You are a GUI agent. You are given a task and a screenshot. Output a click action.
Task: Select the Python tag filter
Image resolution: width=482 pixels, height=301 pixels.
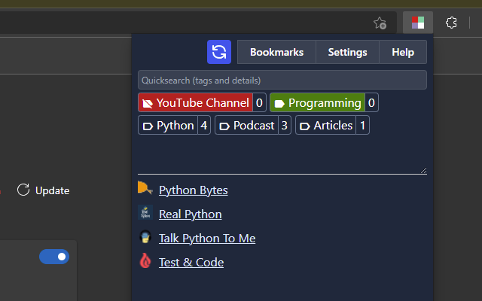coord(168,126)
